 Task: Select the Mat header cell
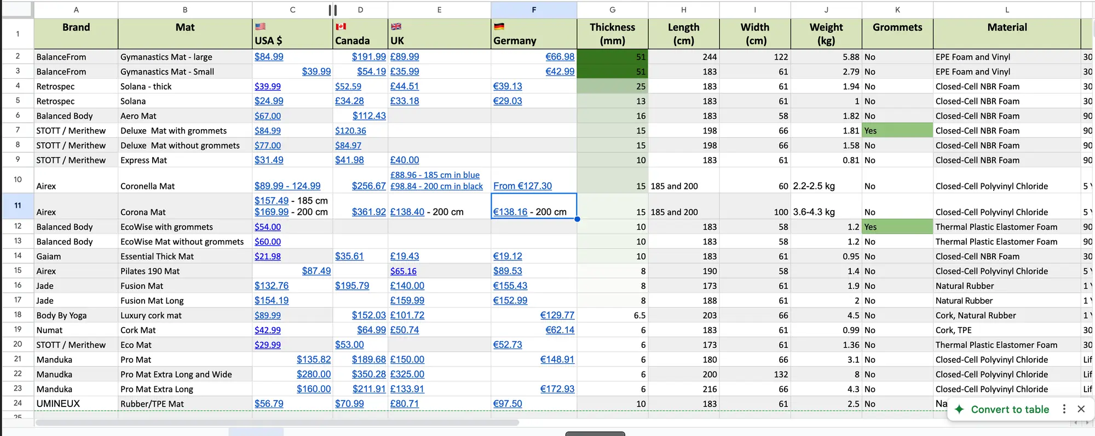185,34
